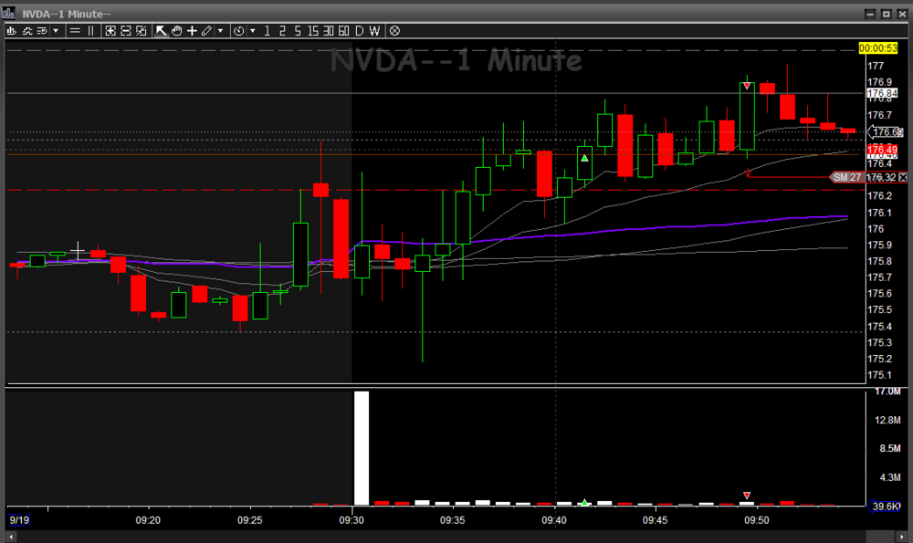Click the circled X icon in toolbar
The height and width of the screenshot is (543, 913).
pos(394,30)
